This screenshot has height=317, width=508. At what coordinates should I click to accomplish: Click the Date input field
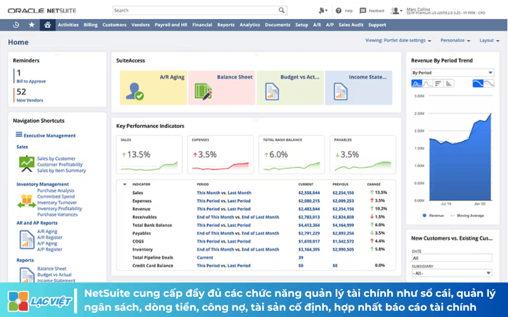tap(451, 258)
